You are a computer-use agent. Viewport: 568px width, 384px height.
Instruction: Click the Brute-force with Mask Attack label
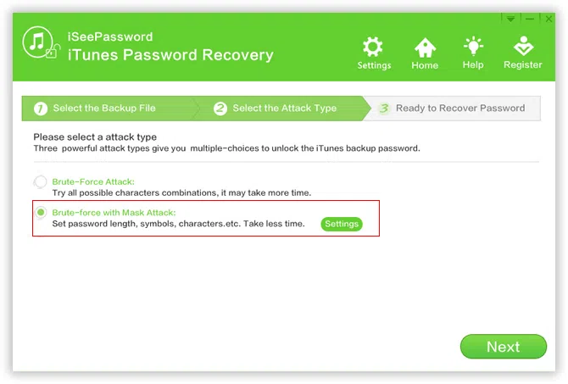point(114,213)
